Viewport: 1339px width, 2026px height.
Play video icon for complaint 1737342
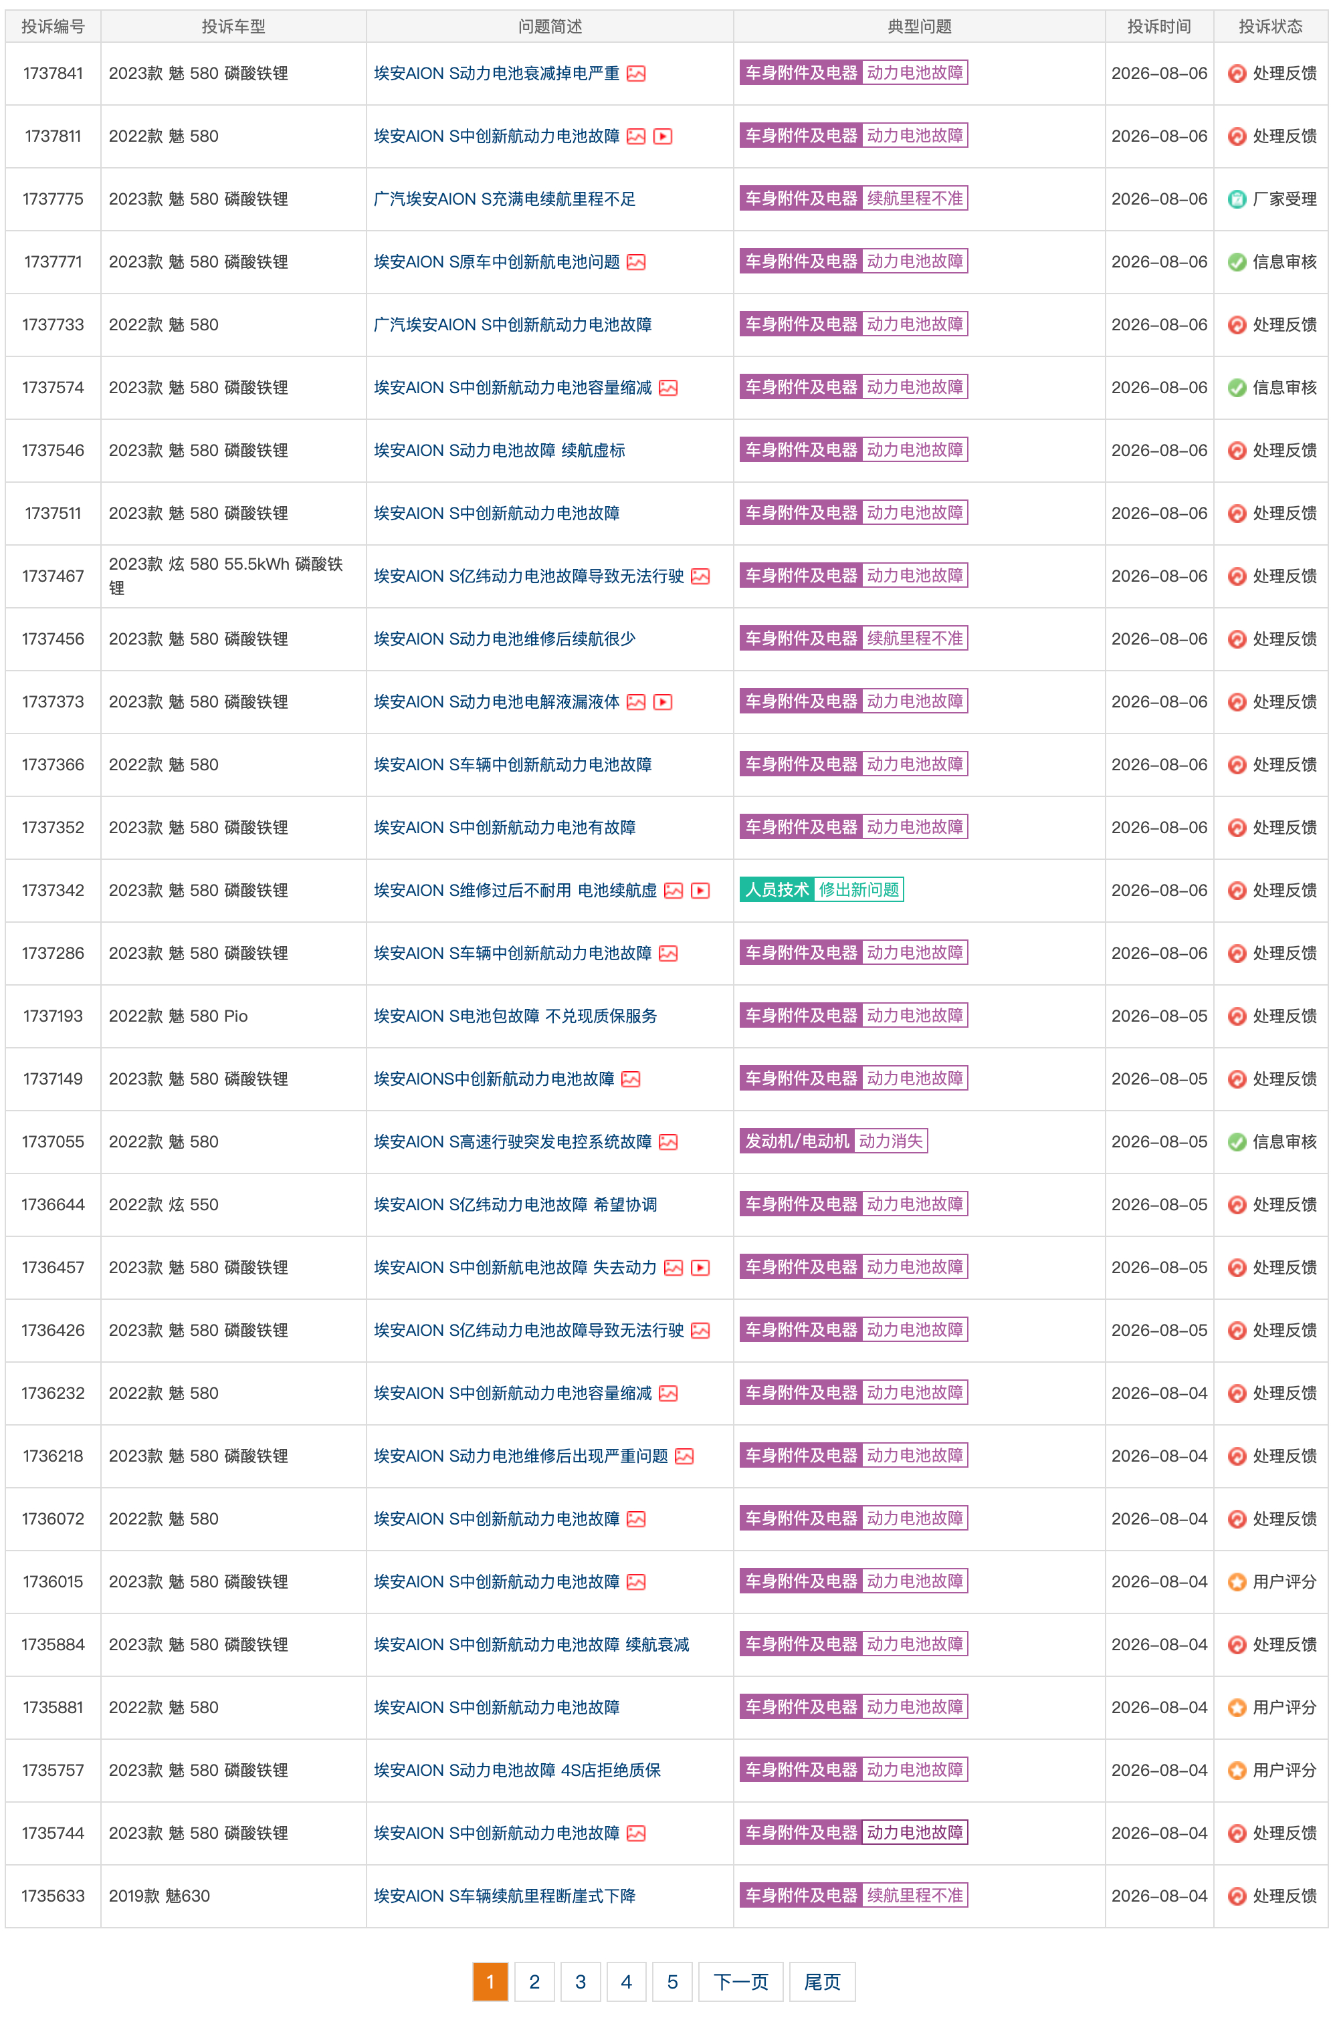700,891
